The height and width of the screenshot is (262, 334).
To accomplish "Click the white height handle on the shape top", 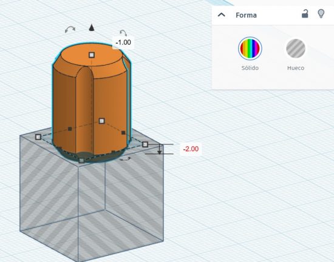I will [92, 55].
